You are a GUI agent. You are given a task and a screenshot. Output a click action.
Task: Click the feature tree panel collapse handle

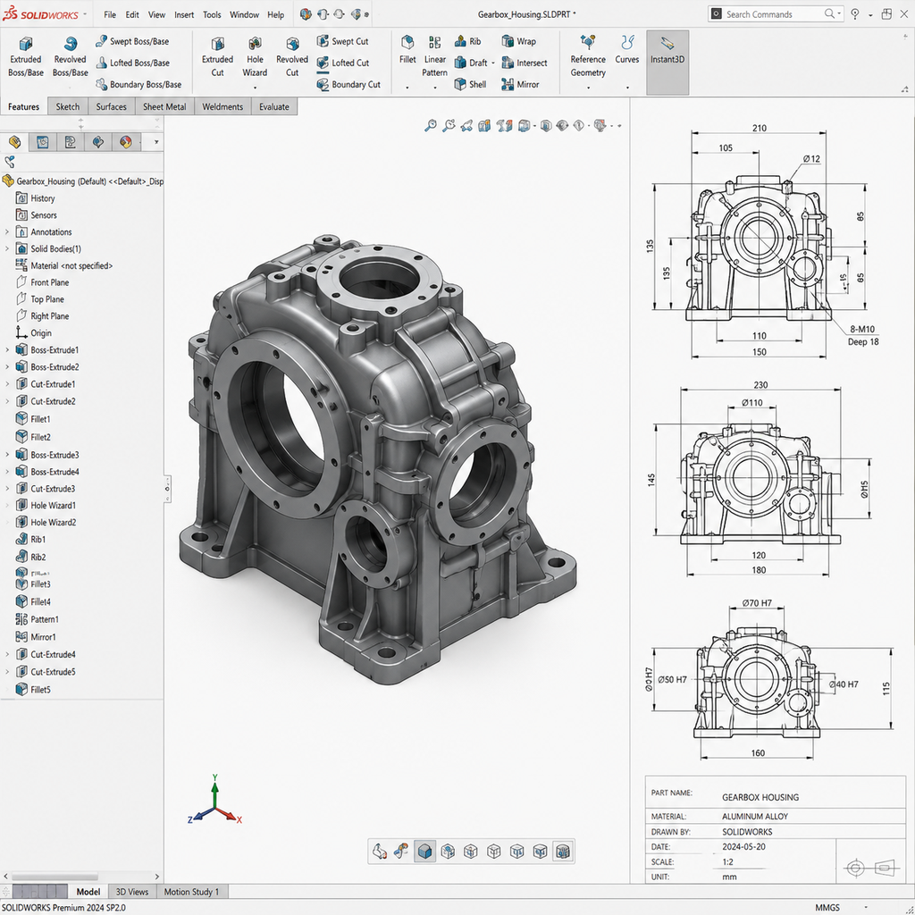167,489
